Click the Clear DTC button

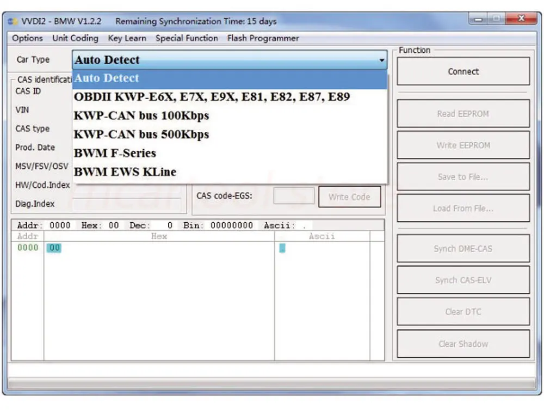click(463, 312)
